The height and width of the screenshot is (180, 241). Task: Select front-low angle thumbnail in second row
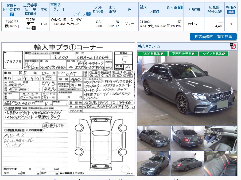[154, 163]
